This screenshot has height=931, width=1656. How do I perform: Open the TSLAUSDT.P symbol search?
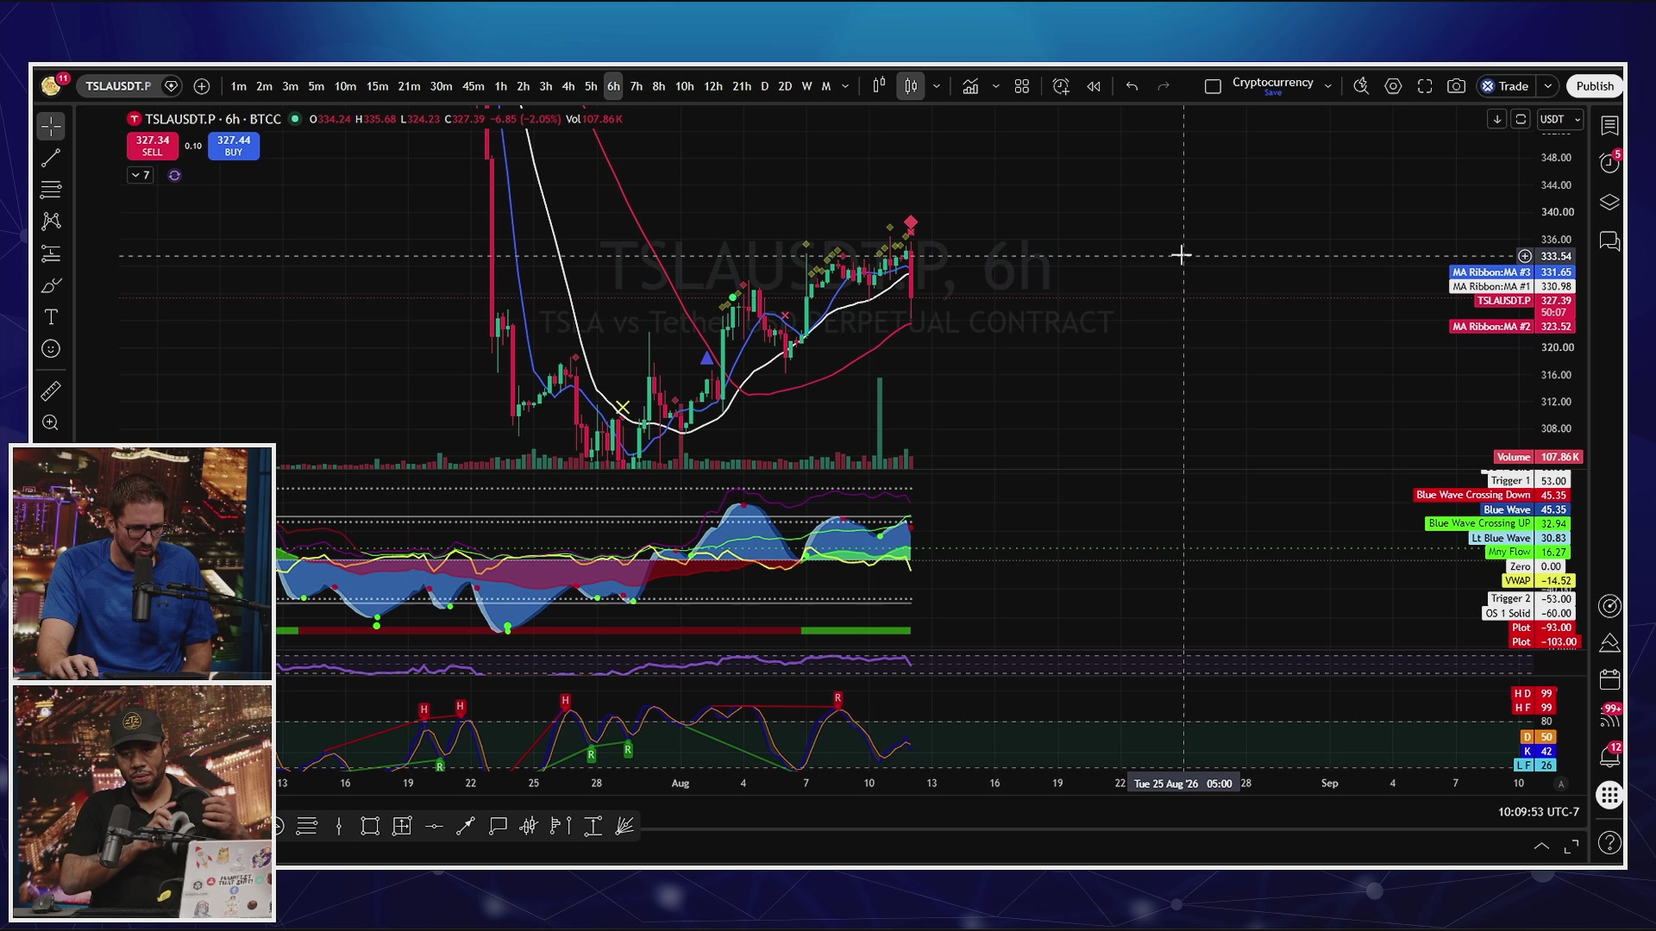[x=118, y=86]
